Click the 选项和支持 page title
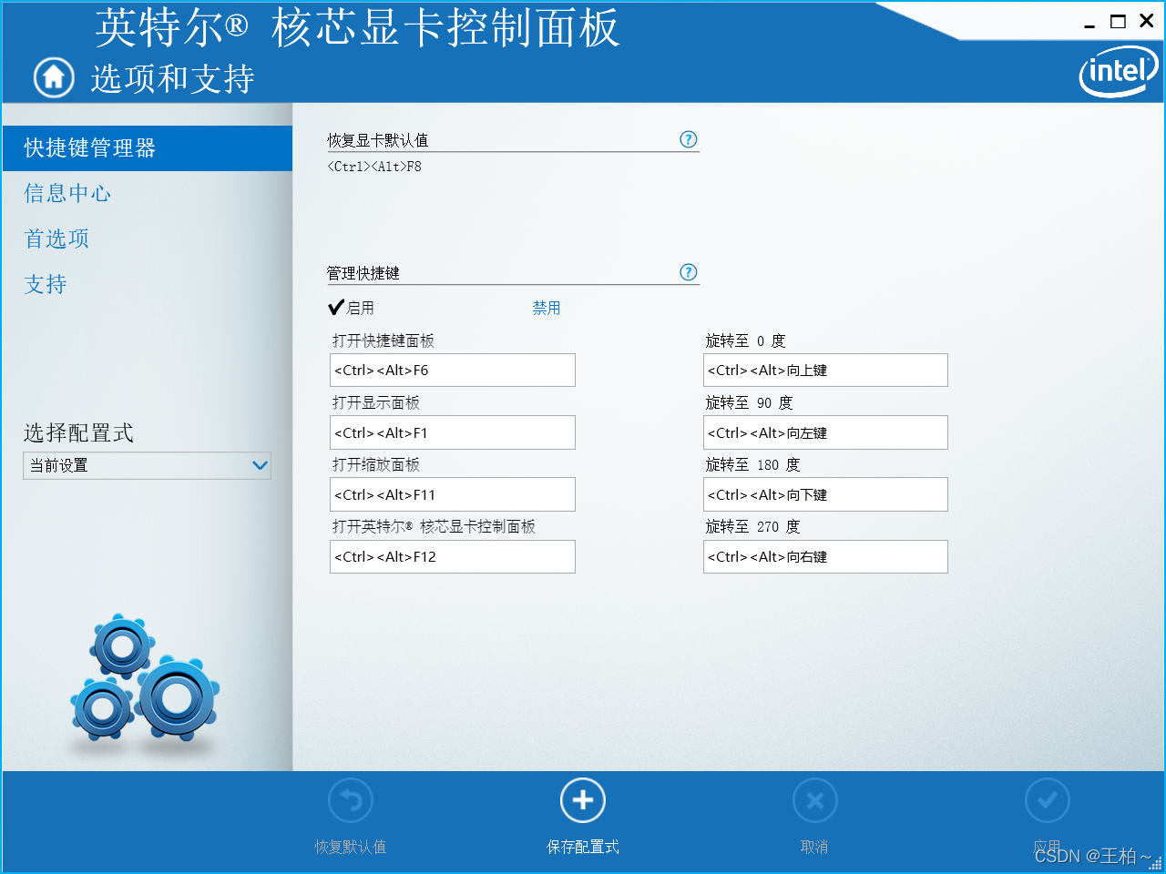Viewport: 1166px width, 874px height. 172,78
